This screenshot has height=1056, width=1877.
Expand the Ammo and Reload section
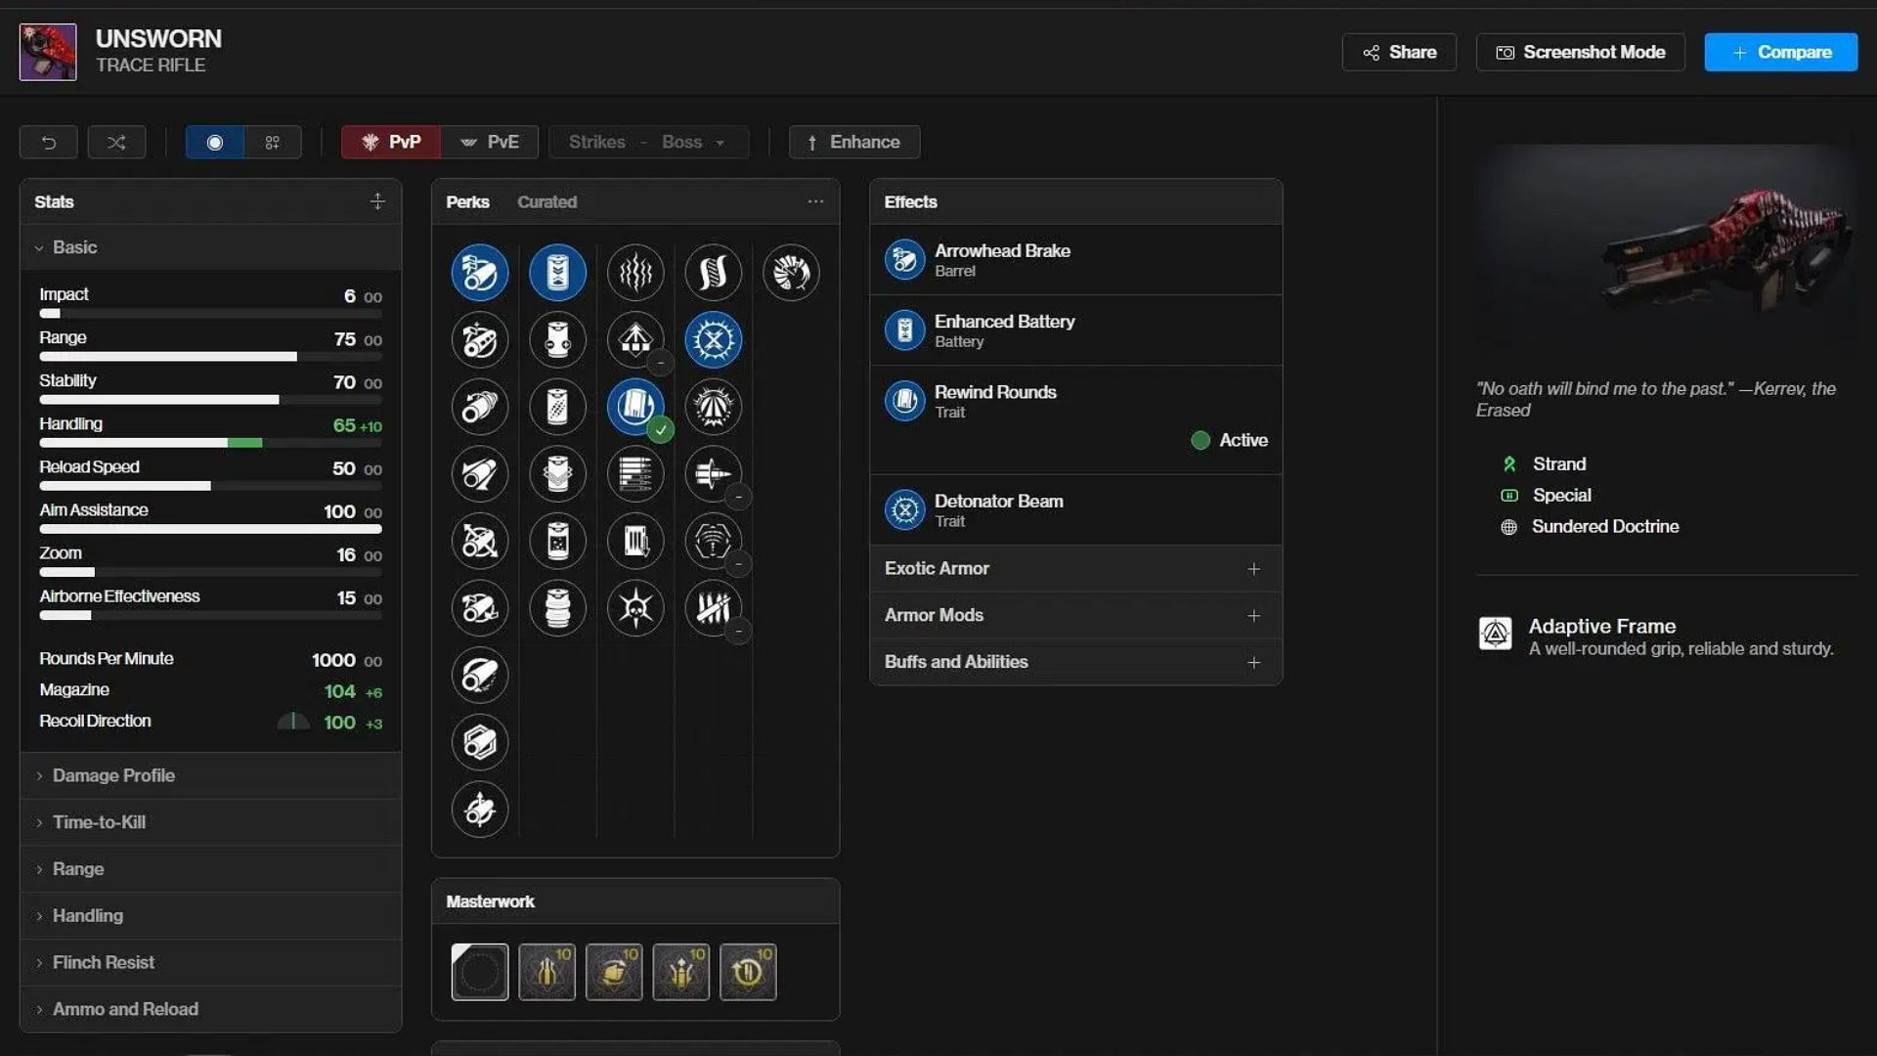point(210,1009)
